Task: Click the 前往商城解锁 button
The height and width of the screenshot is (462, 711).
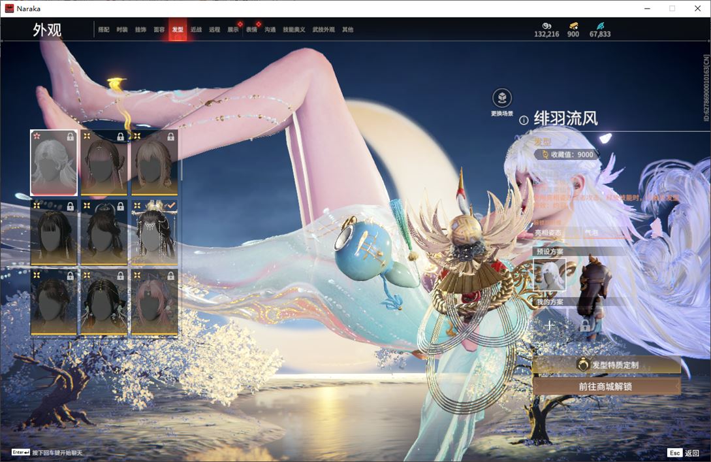Action: pyautogui.click(x=607, y=387)
